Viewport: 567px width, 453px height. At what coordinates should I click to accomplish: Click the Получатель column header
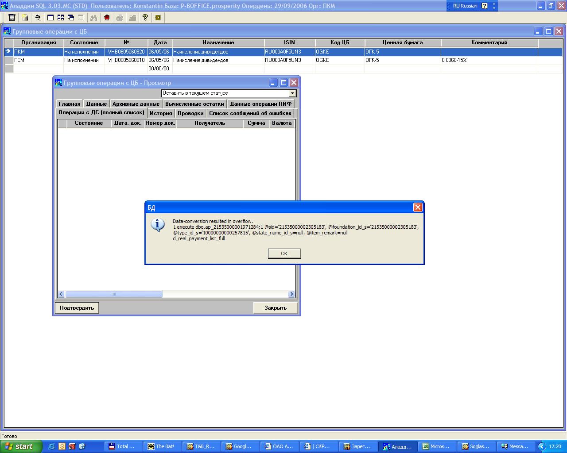coord(210,123)
